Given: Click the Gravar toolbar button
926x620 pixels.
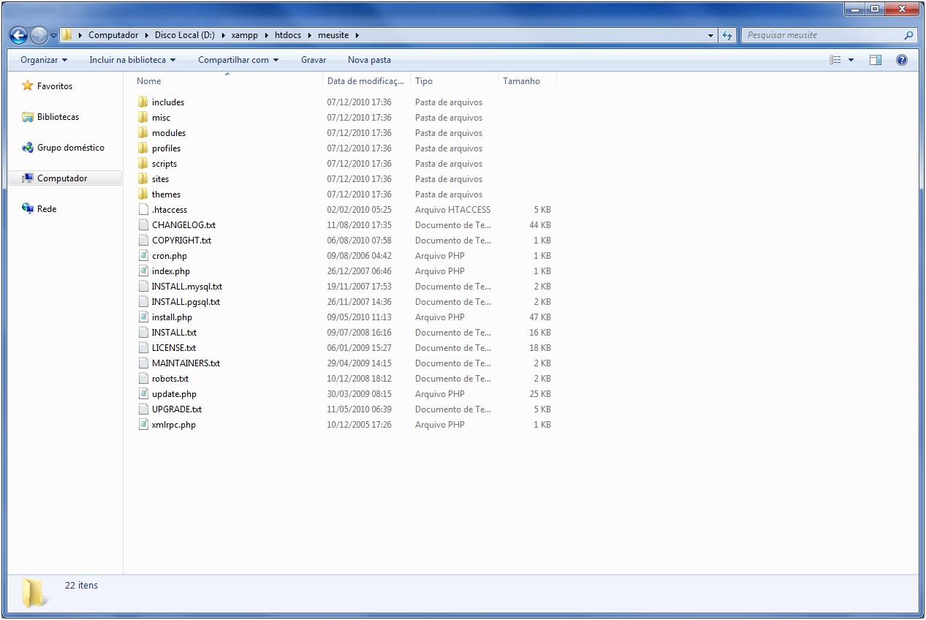Looking at the screenshot, I should 314,60.
